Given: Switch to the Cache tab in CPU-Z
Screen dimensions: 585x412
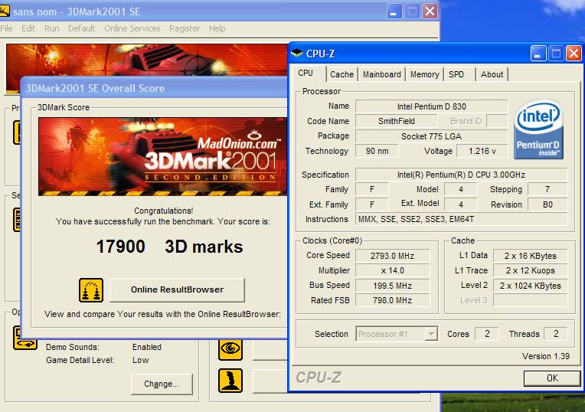Looking at the screenshot, I should coord(342,74).
